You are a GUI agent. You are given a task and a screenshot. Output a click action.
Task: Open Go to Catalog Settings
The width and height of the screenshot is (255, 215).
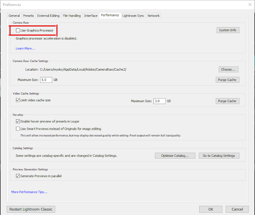219,156
